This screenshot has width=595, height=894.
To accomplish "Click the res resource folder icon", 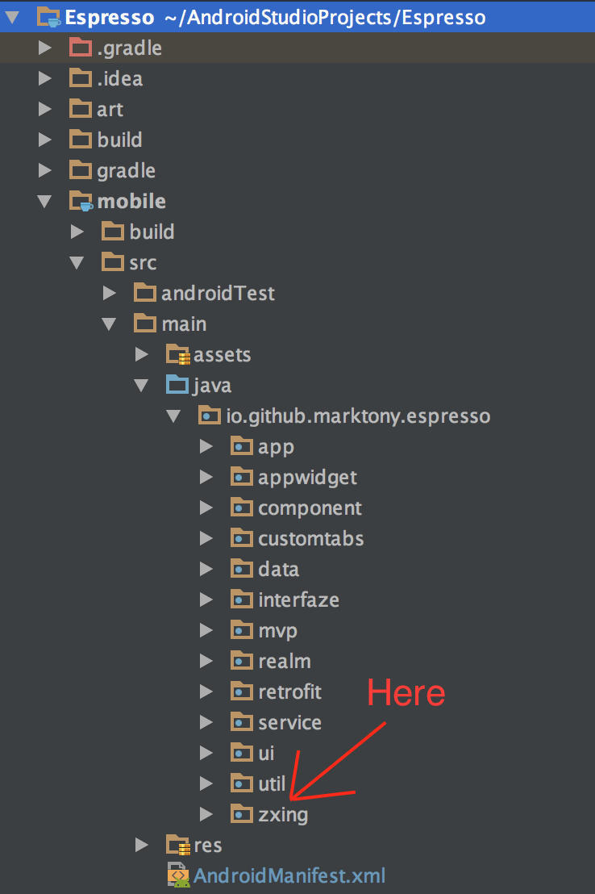I will 178,845.
